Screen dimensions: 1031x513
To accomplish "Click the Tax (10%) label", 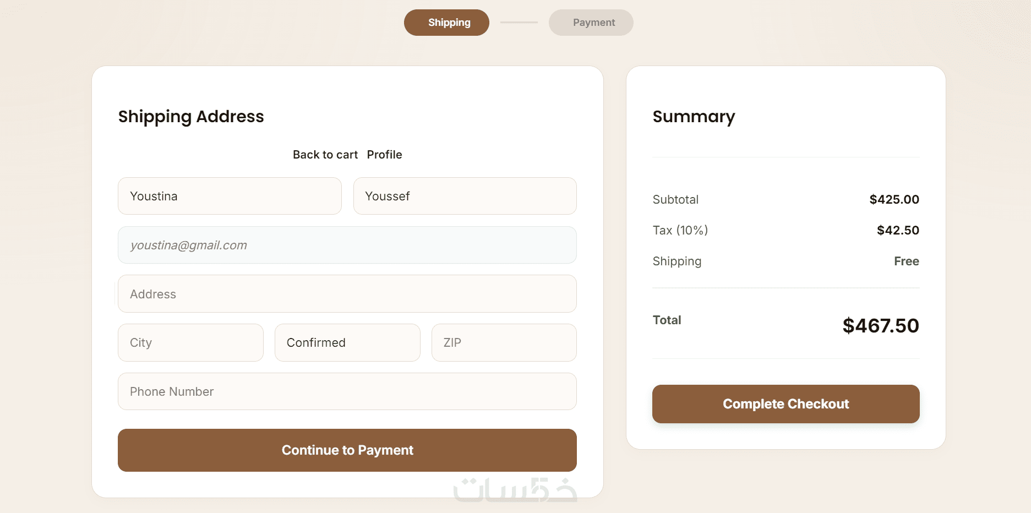I will [x=680, y=230].
